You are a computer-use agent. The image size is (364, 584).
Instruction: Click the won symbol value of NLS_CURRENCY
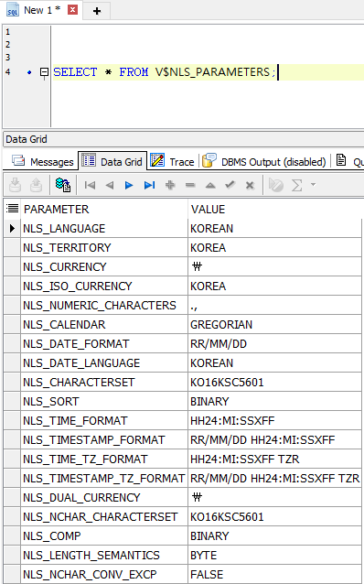tap(274, 266)
